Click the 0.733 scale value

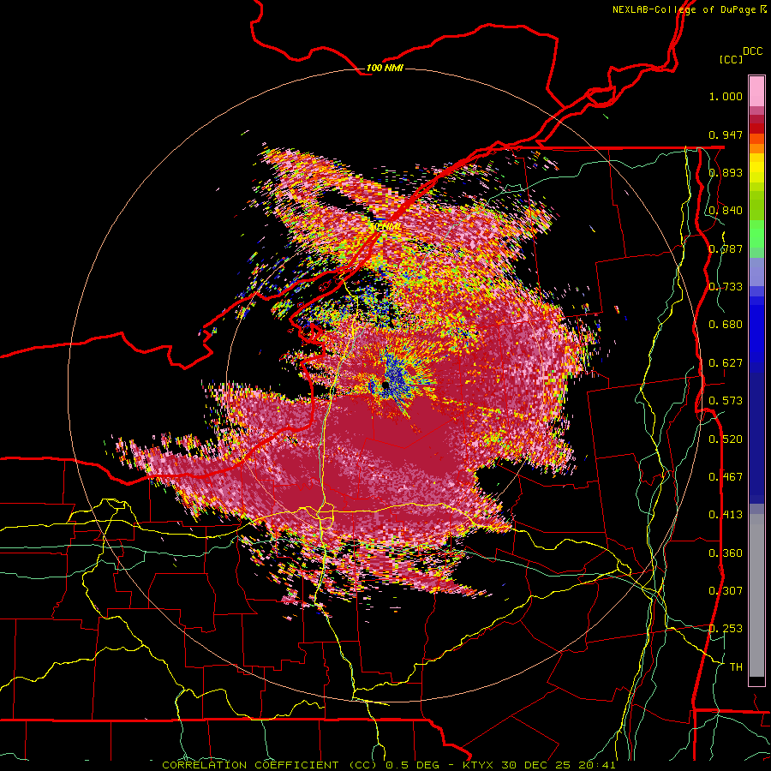coord(726,287)
